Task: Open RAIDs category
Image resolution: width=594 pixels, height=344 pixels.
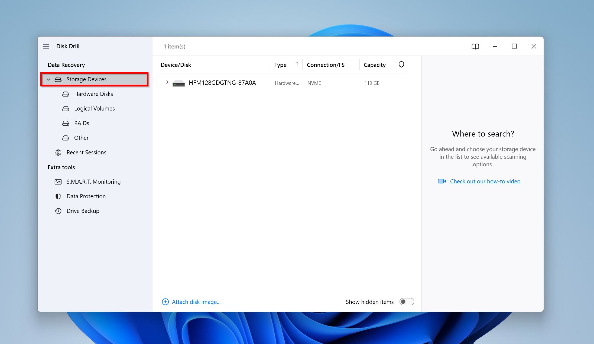Action: tap(82, 123)
